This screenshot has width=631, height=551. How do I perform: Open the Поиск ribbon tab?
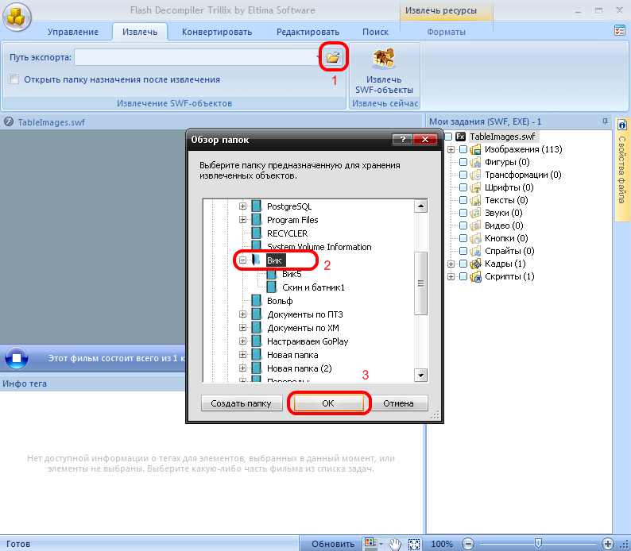click(x=375, y=32)
